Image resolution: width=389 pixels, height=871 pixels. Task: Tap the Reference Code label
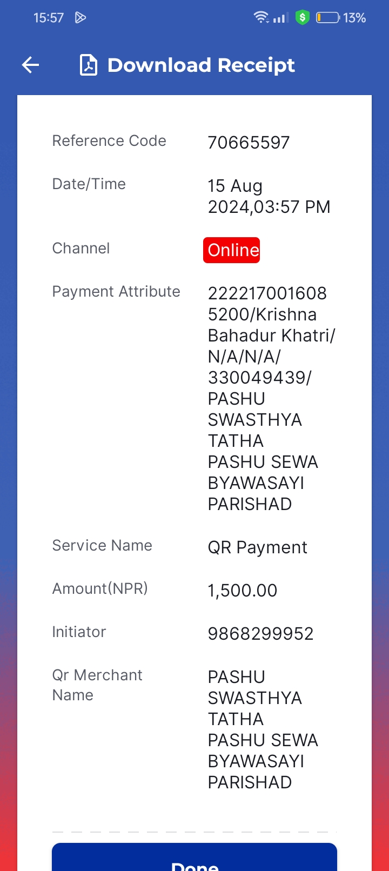tap(109, 140)
